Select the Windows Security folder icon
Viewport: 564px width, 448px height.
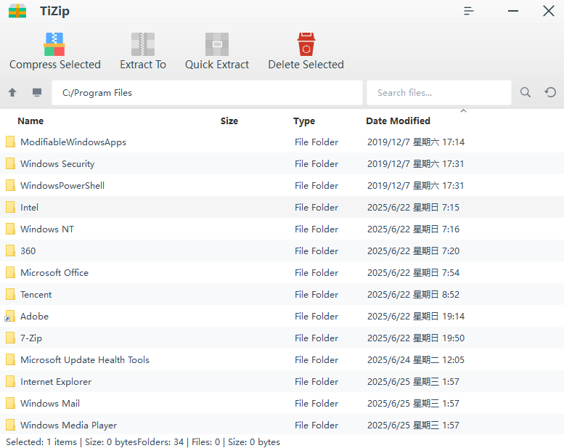pyautogui.click(x=10, y=163)
